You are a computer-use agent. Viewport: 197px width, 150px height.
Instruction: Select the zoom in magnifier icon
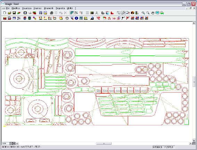143,13
